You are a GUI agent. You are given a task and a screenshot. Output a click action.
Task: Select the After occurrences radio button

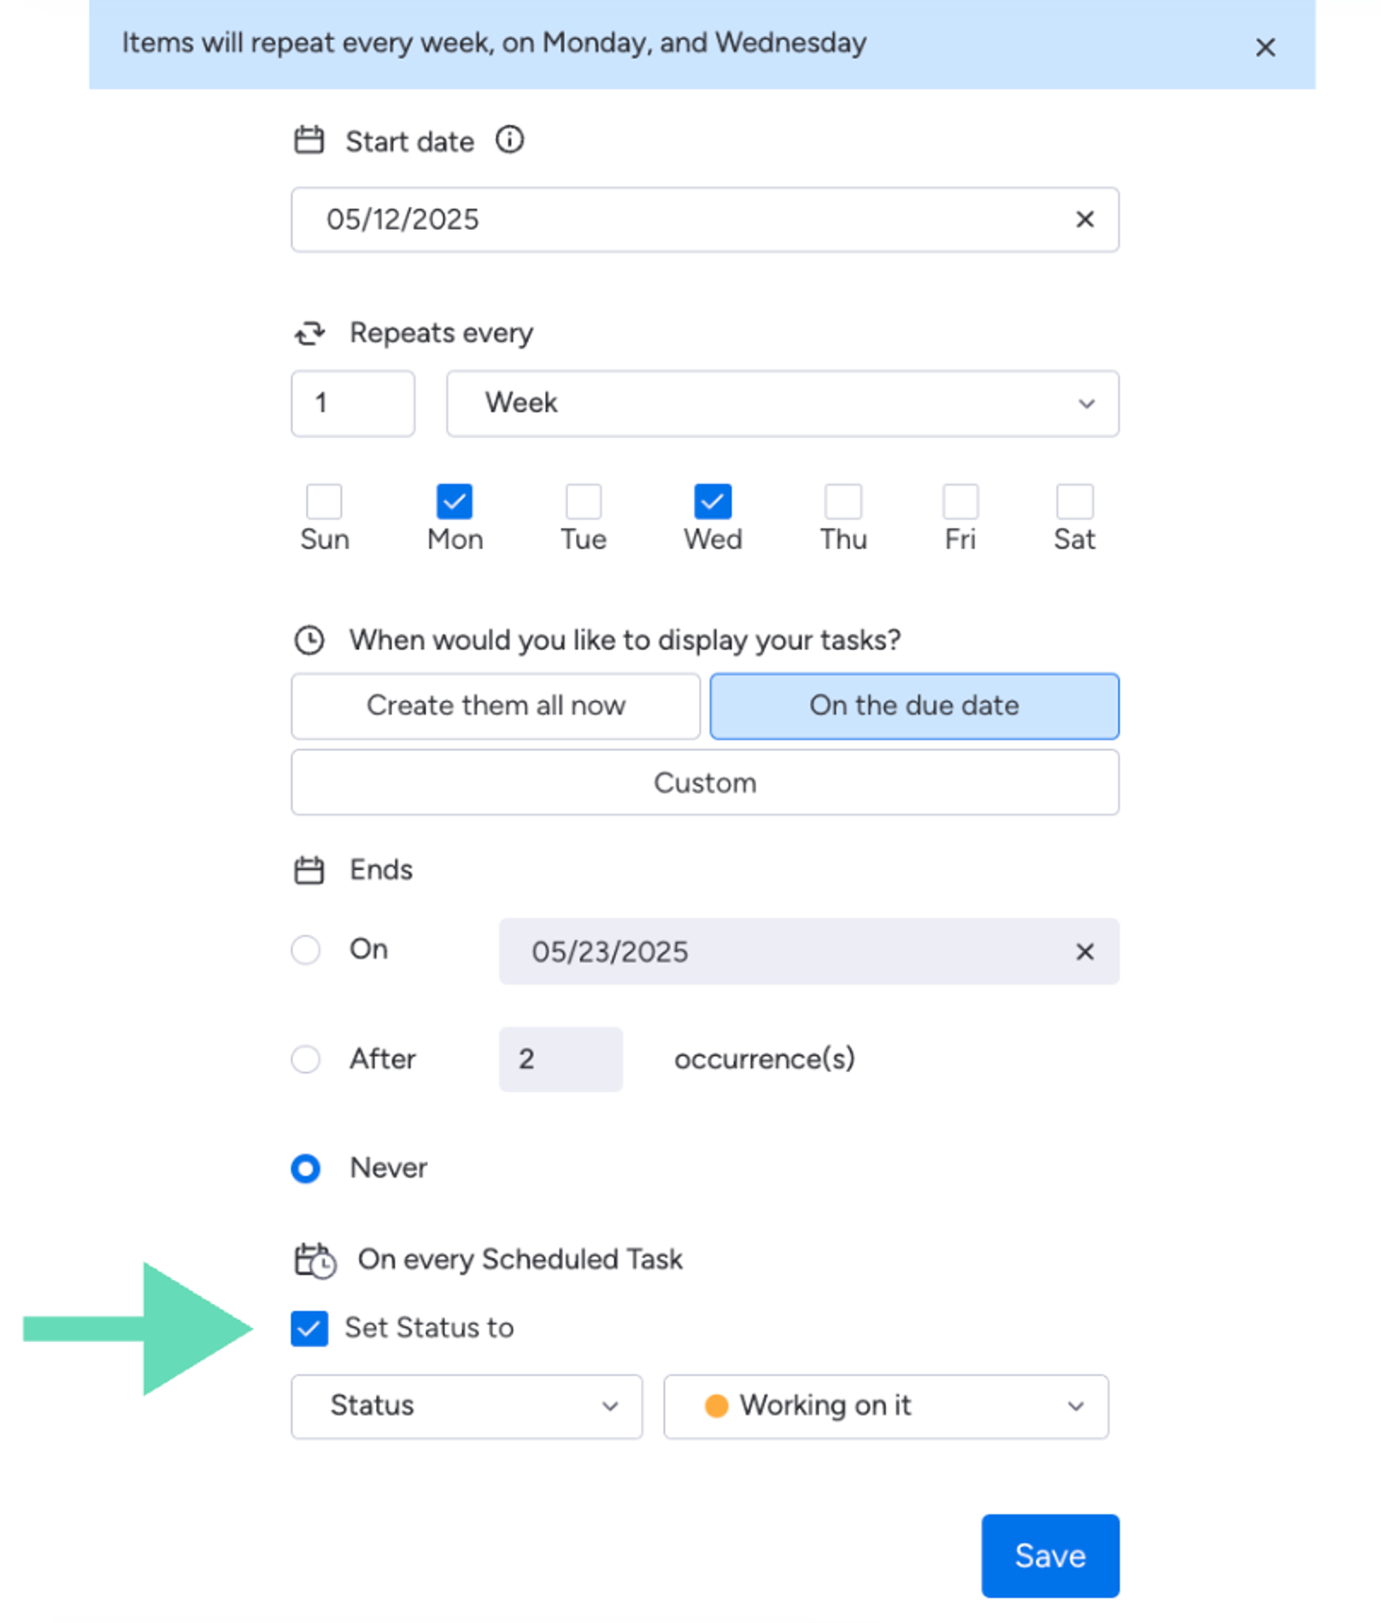305,1060
